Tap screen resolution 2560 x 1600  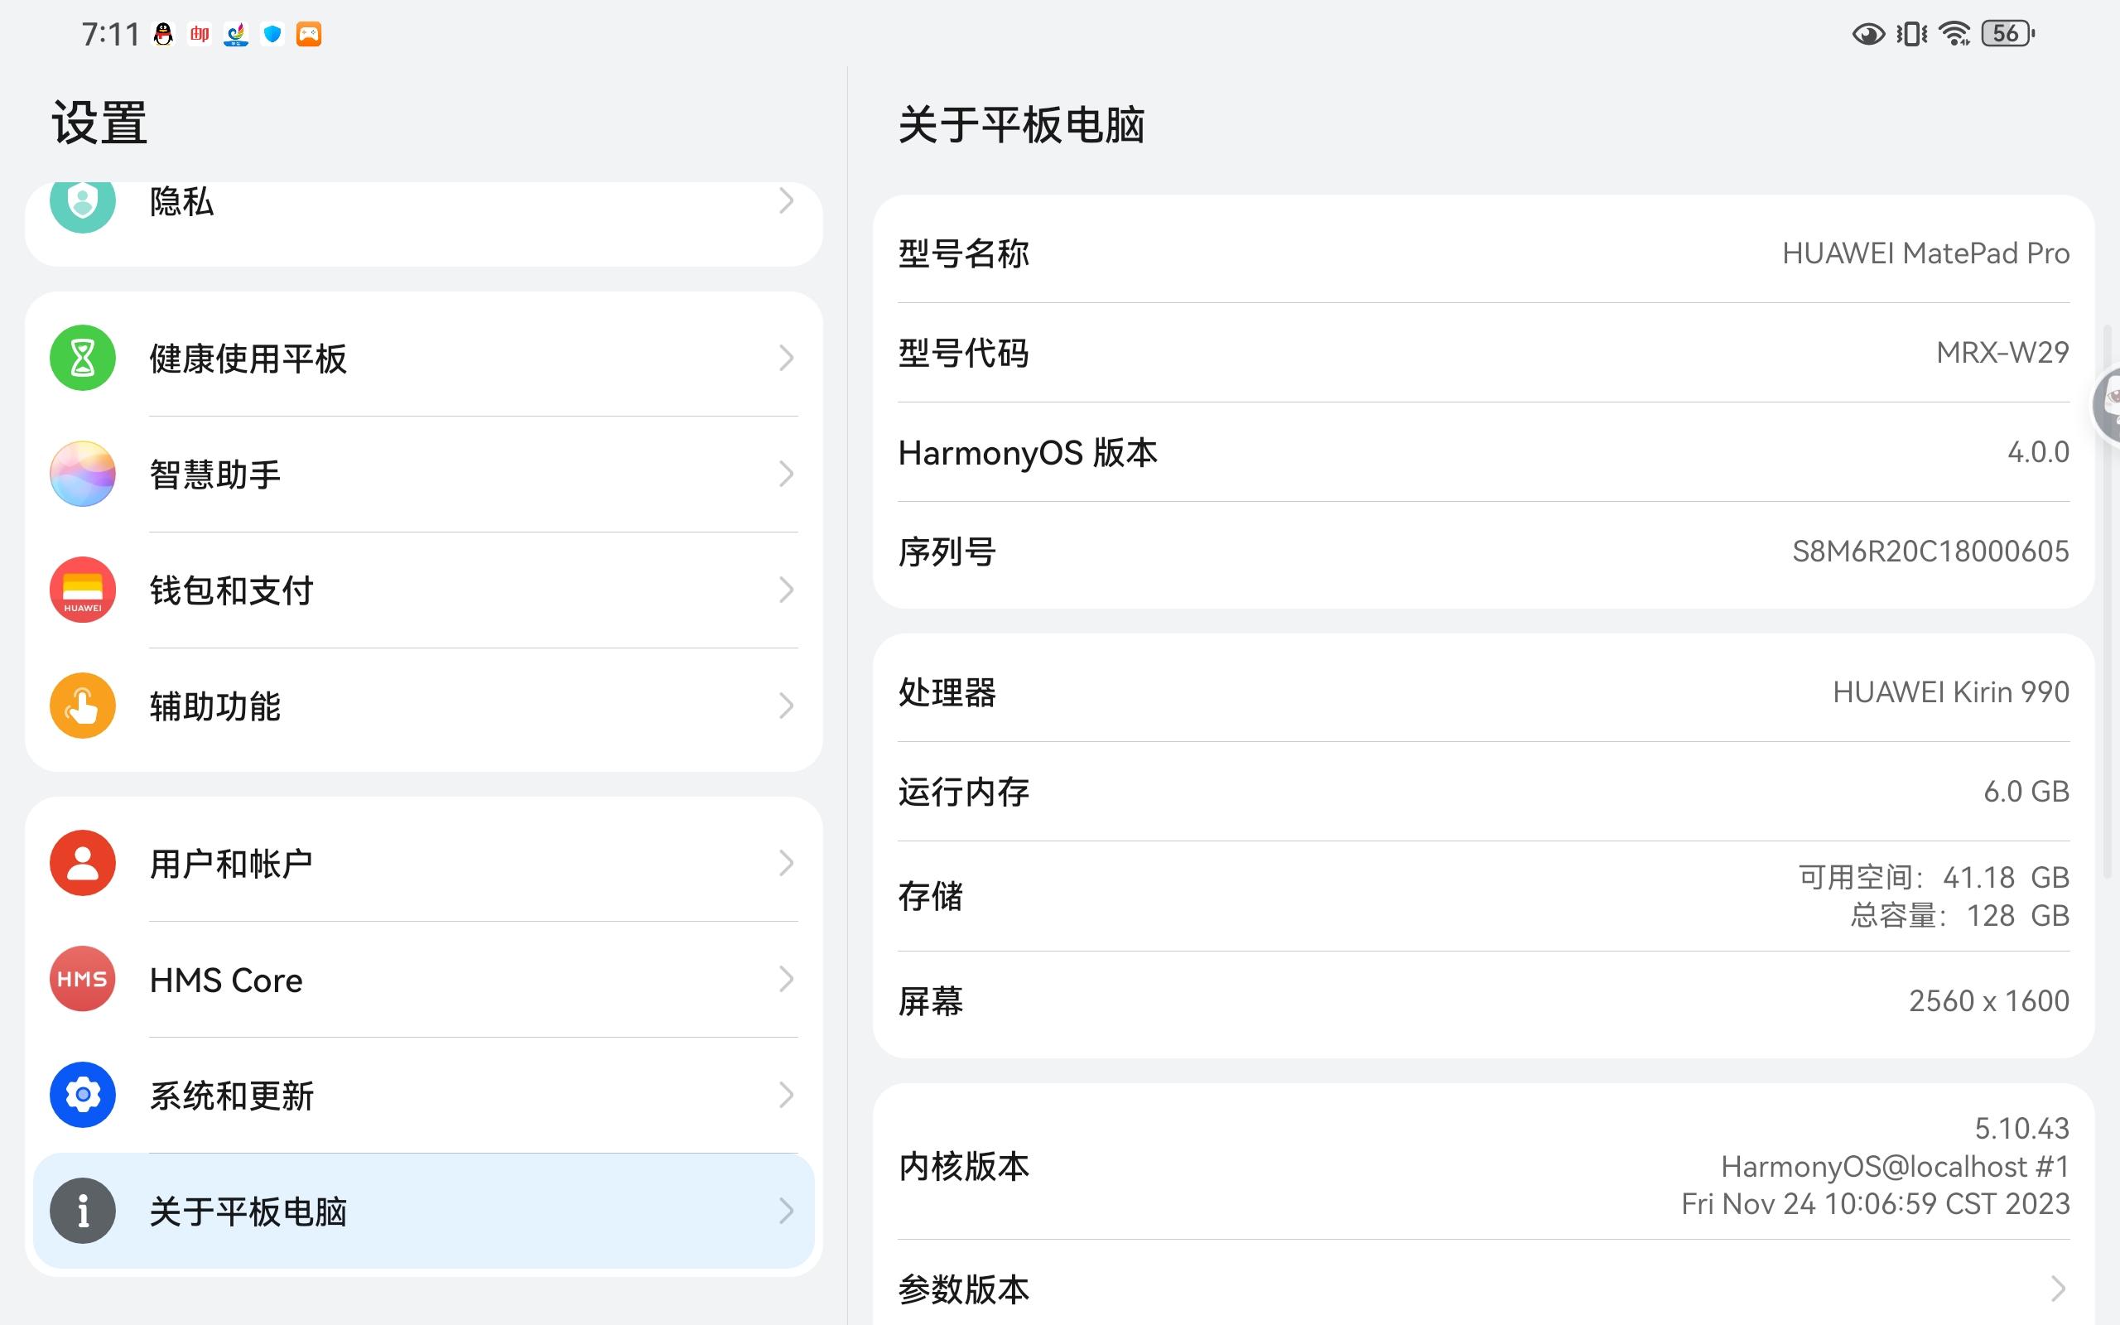[1988, 1000]
